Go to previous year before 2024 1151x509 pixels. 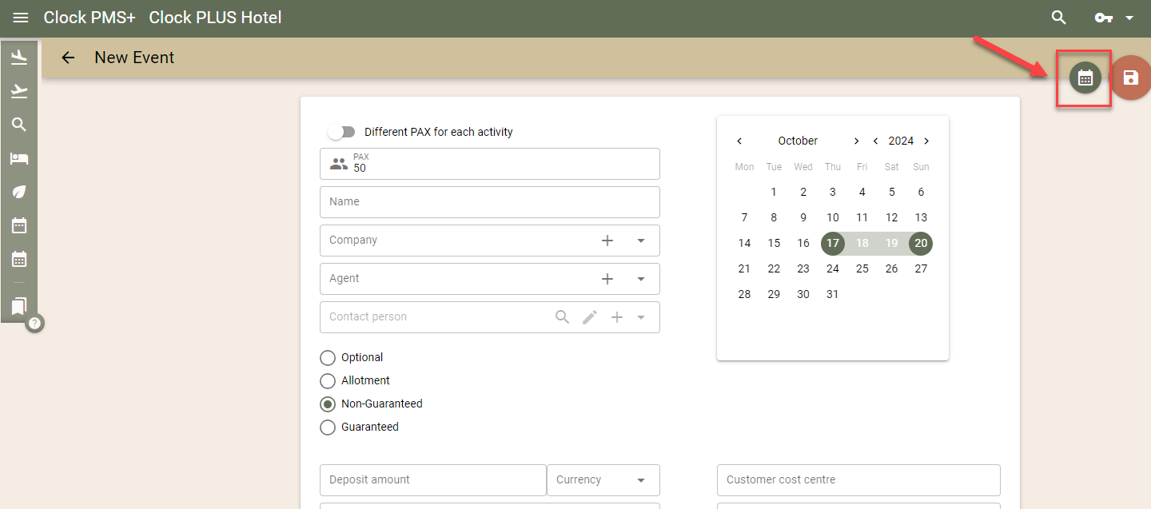[876, 141]
